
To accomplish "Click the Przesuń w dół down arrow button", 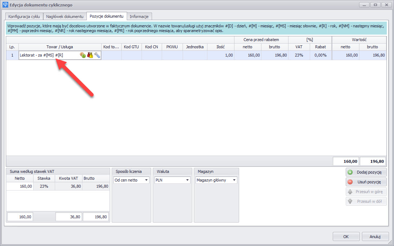I will point(366,202).
